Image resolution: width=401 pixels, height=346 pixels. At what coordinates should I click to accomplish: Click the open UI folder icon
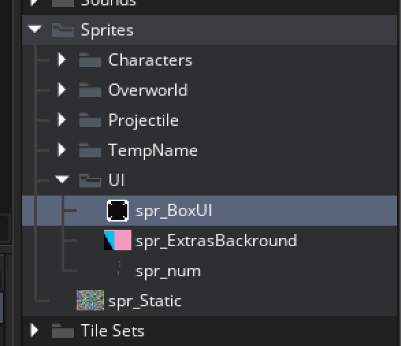90,180
